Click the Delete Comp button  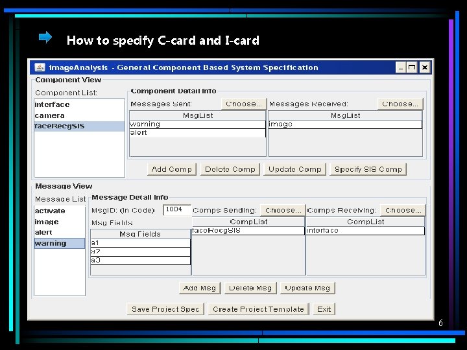click(230, 169)
